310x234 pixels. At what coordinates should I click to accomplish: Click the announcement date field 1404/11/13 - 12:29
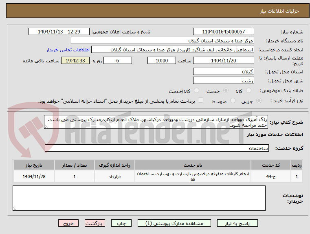[59, 31]
